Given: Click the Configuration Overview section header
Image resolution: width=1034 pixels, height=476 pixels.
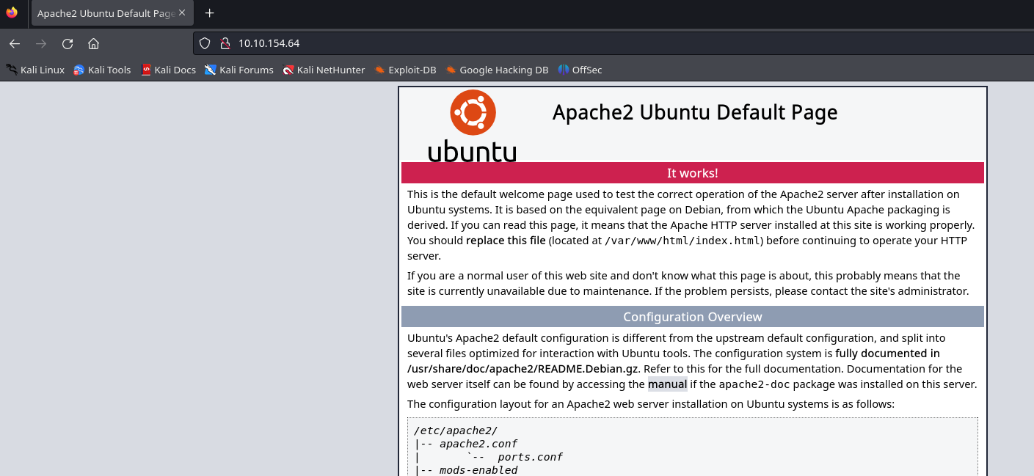Looking at the screenshot, I should pos(692,317).
